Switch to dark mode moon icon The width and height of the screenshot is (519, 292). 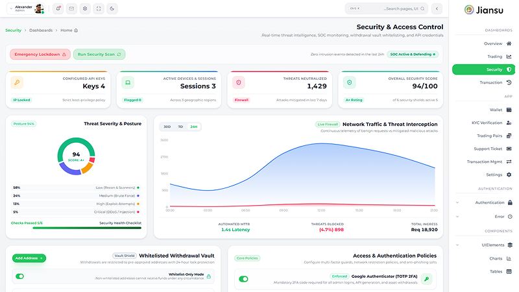(x=112, y=8)
